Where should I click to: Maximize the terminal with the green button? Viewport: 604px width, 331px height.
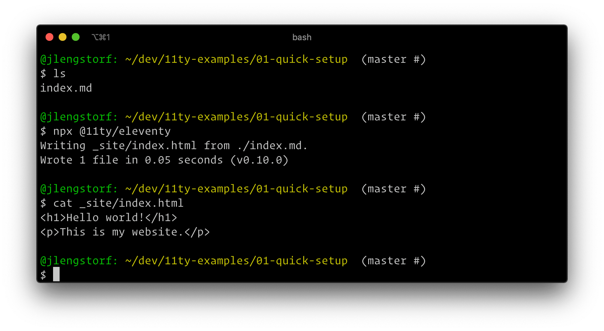tap(76, 37)
